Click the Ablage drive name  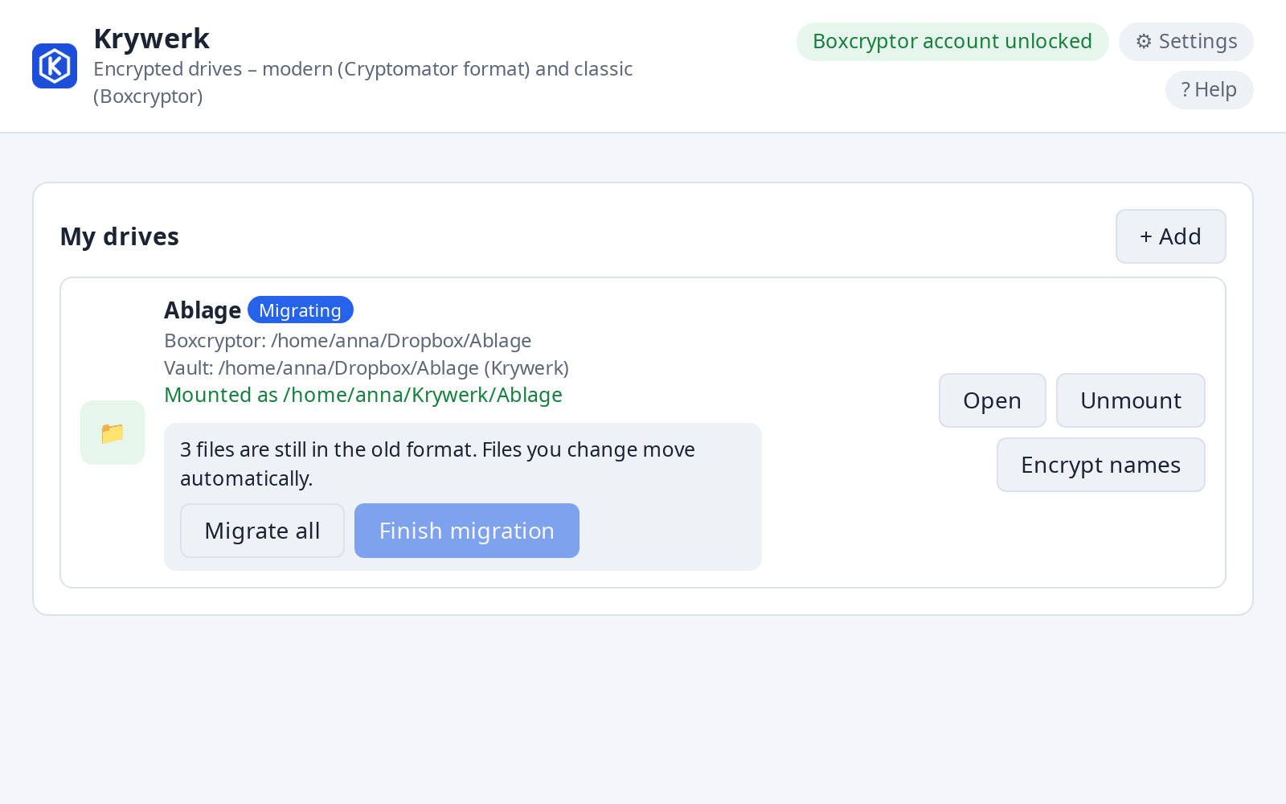pos(203,310)
